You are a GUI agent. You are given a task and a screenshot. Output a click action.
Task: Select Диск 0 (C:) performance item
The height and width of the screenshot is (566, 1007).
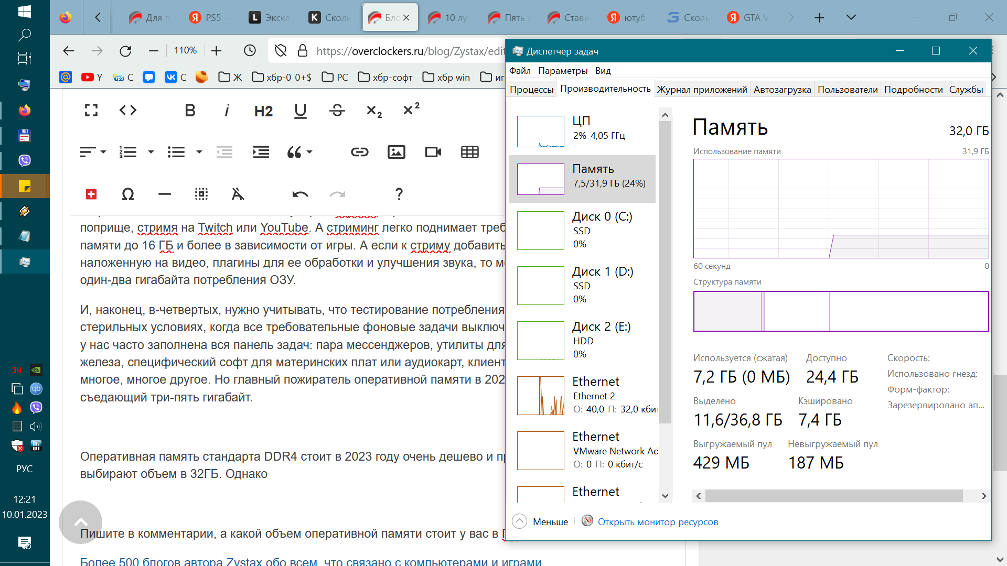582,230
